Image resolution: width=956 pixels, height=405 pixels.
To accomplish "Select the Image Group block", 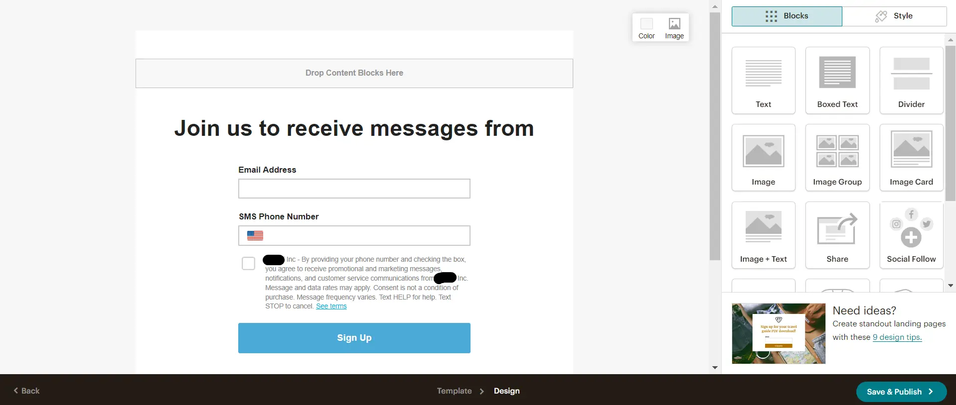I will [837, 158].
